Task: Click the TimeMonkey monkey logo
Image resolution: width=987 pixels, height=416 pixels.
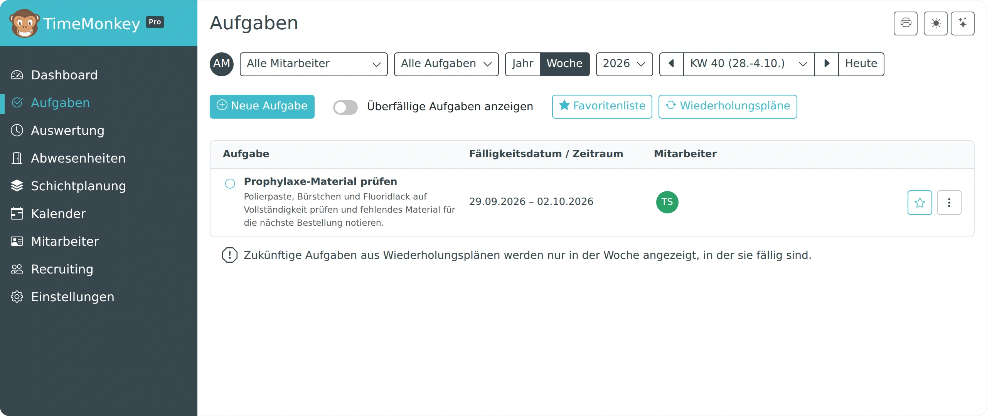Action: 24,23
